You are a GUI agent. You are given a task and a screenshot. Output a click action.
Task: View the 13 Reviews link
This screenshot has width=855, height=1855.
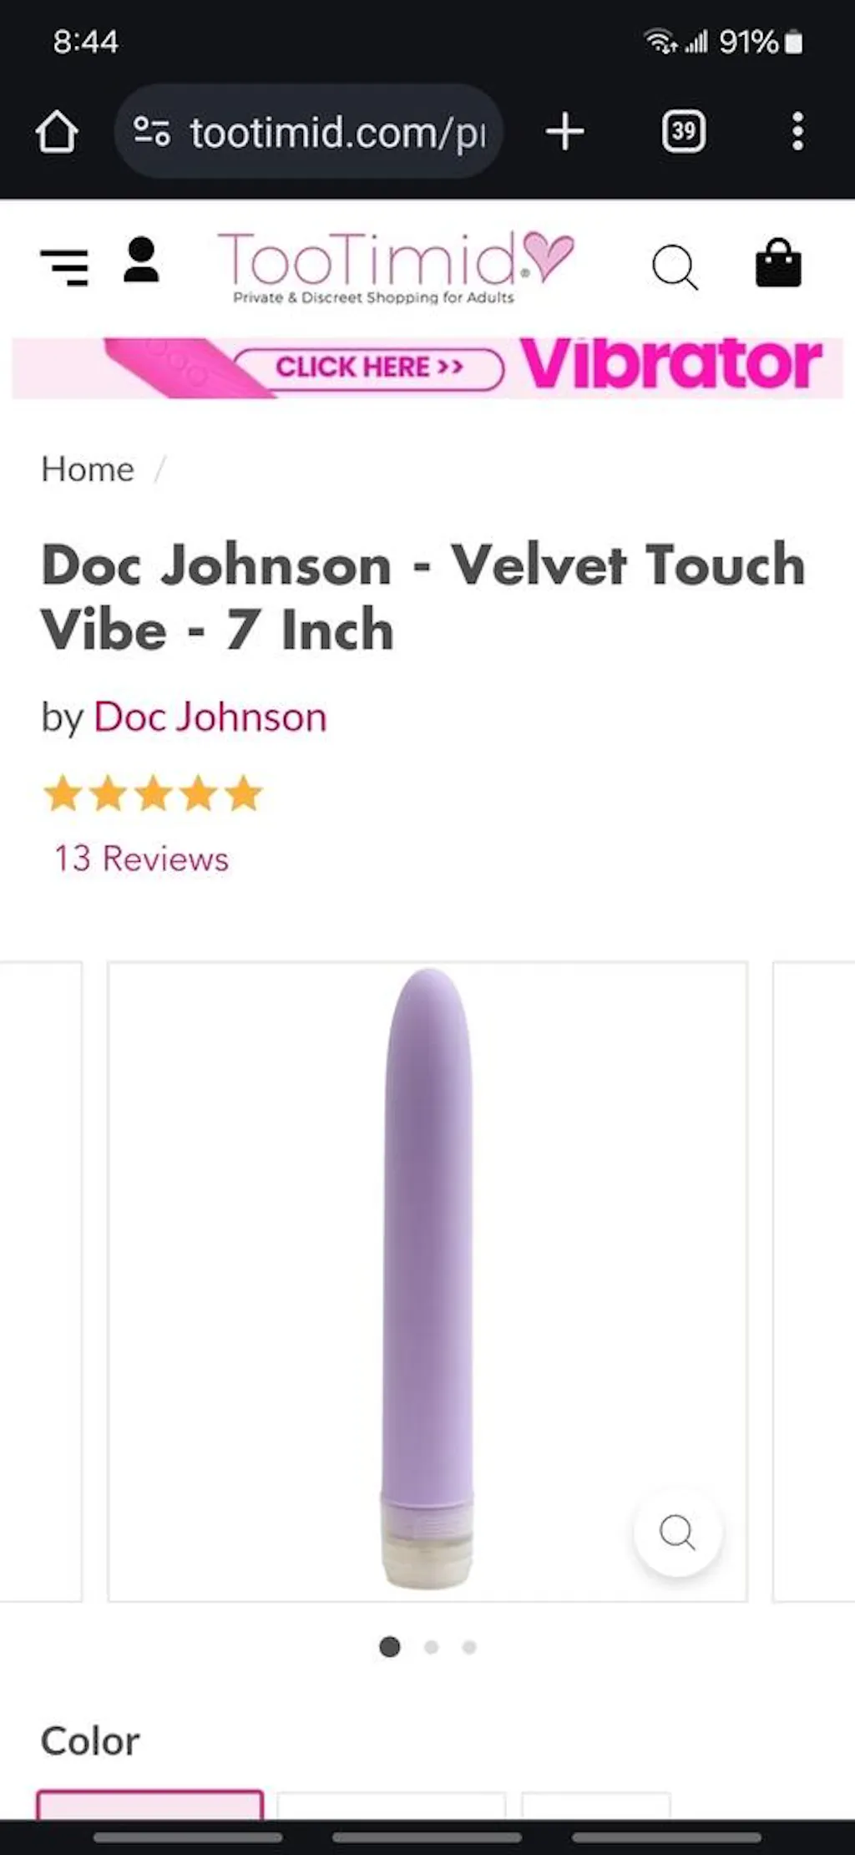141,859
